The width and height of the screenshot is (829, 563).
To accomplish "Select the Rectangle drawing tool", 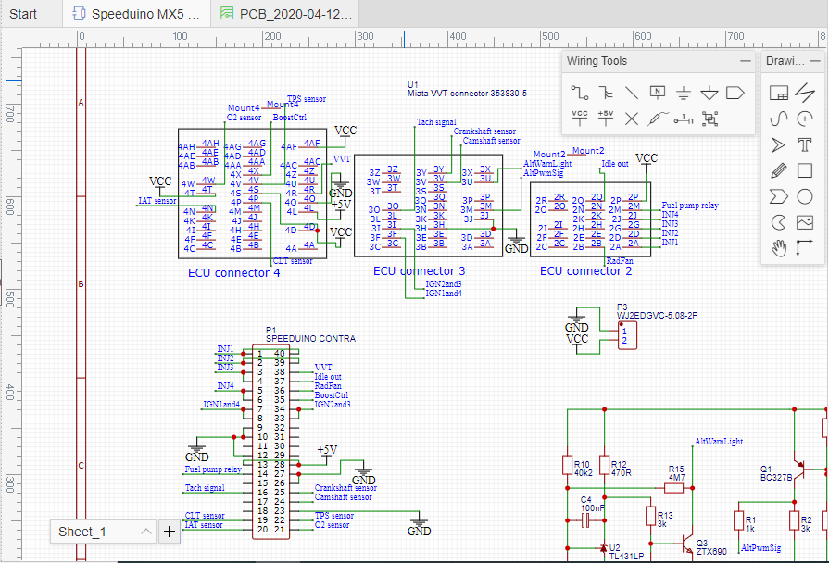I will coord(805,170).
